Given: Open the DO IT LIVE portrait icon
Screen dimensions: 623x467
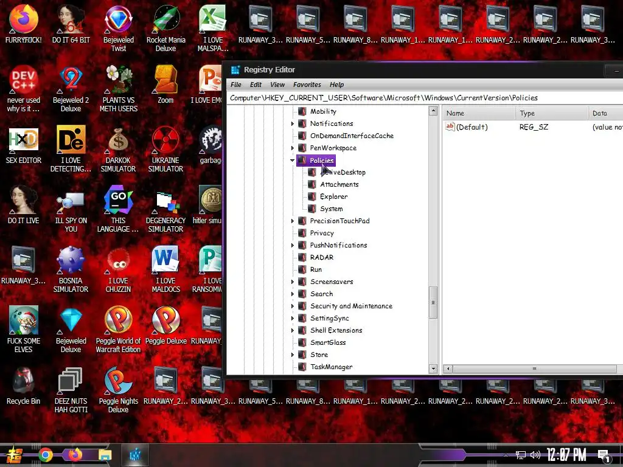Looking at the screenshot, I should coord(24,204).
